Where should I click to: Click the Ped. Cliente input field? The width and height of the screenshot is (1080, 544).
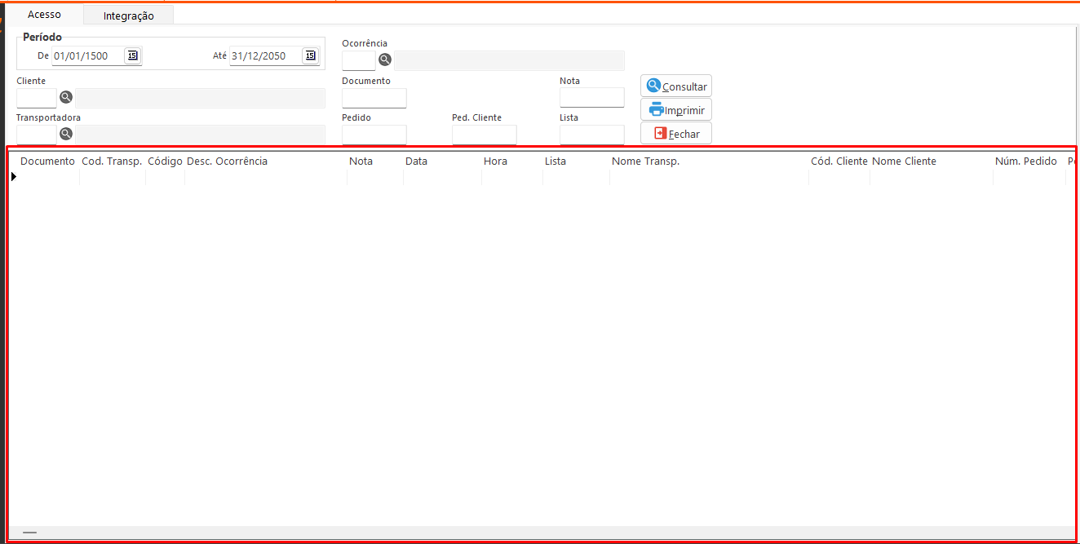(x=484, y=135)
